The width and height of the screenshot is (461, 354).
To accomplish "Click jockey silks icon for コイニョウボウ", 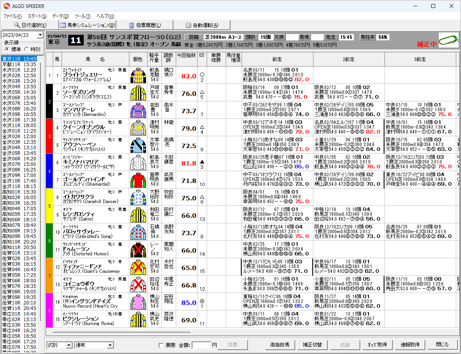I will tap(138, 284).
